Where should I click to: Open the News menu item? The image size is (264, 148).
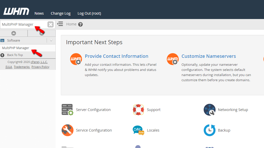tap(39, 13)
